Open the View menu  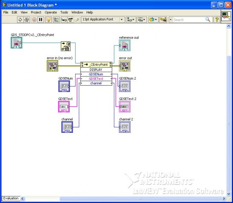click(24, 12)
